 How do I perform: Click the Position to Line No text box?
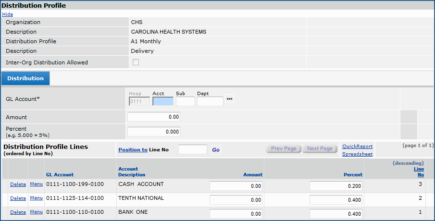pos(192,150)
